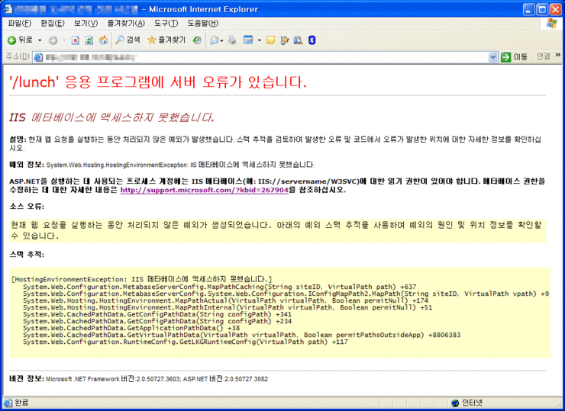Viewport: 565px width, 411px height.
Task: Refresh the page with green arrows icon
Action: tap(89, 40)
